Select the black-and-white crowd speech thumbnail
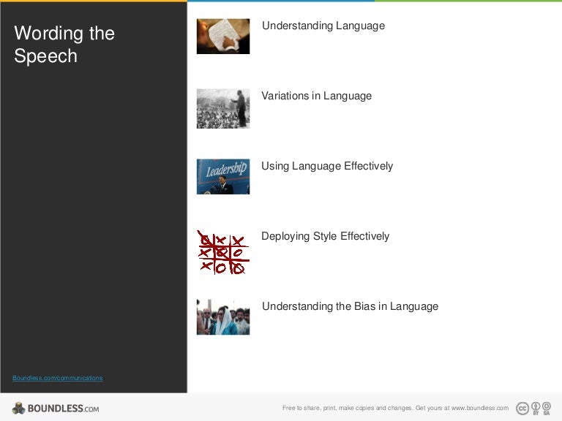The width and height of the screenshot is (562, 421). point(222,108)
